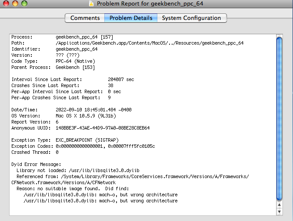The width and height of the screenshot is (293, 221).
Task: Open the System Configuration tab
Action: coord(192,18)
